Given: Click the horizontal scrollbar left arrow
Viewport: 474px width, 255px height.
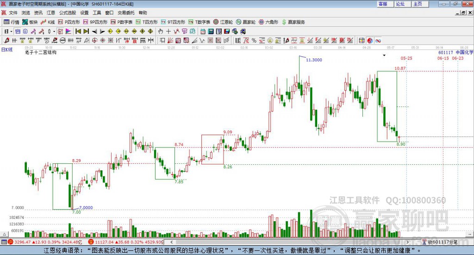Looking at the screenshot, I should (171, 242).
